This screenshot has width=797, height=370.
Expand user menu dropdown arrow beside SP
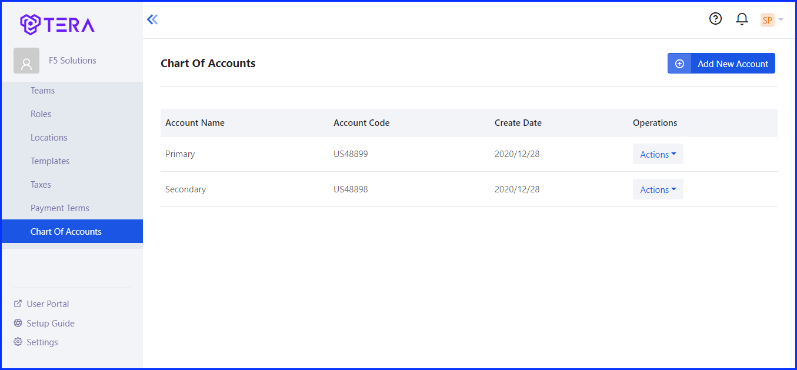(x=781, y=20)
